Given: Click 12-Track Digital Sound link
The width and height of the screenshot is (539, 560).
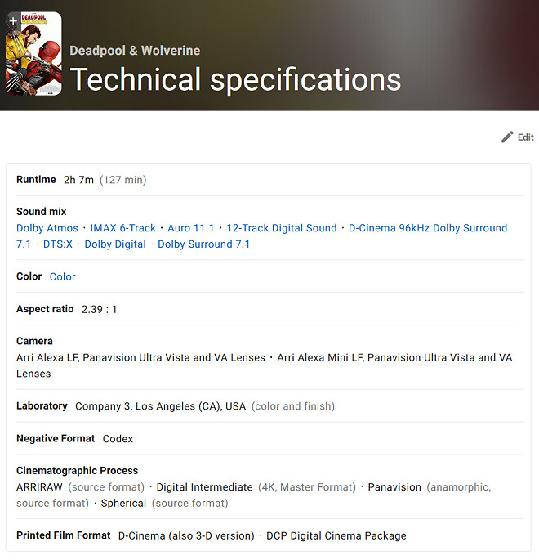Looking at the screenshot, I should 282,228.
